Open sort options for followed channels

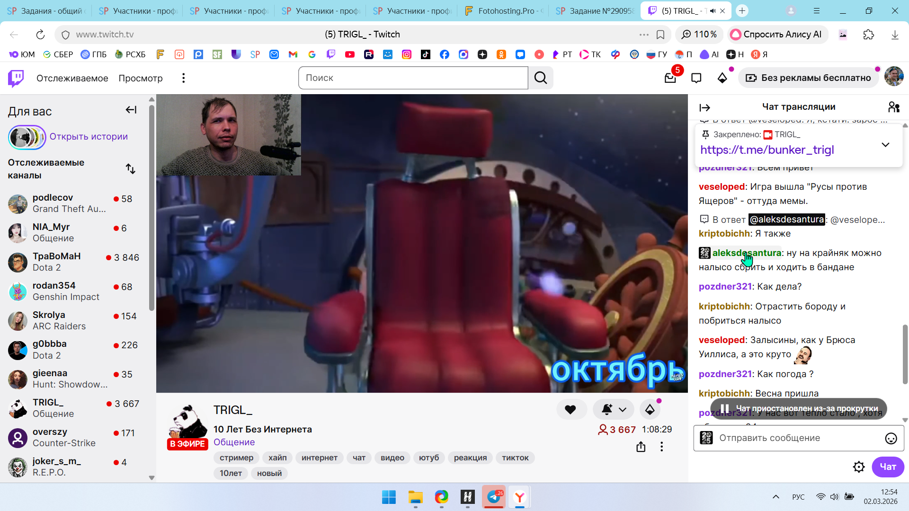click(130, 169)
